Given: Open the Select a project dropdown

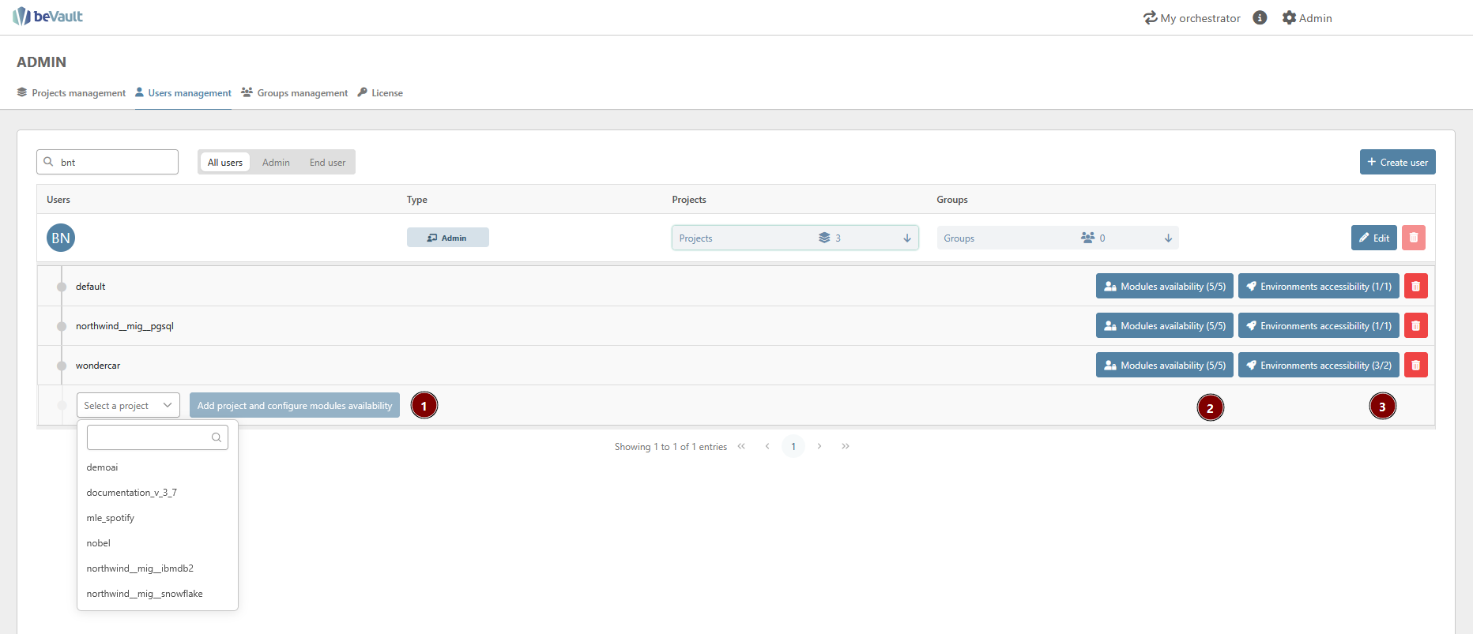Looking at the screenshot, I should [x=128, y=406].
